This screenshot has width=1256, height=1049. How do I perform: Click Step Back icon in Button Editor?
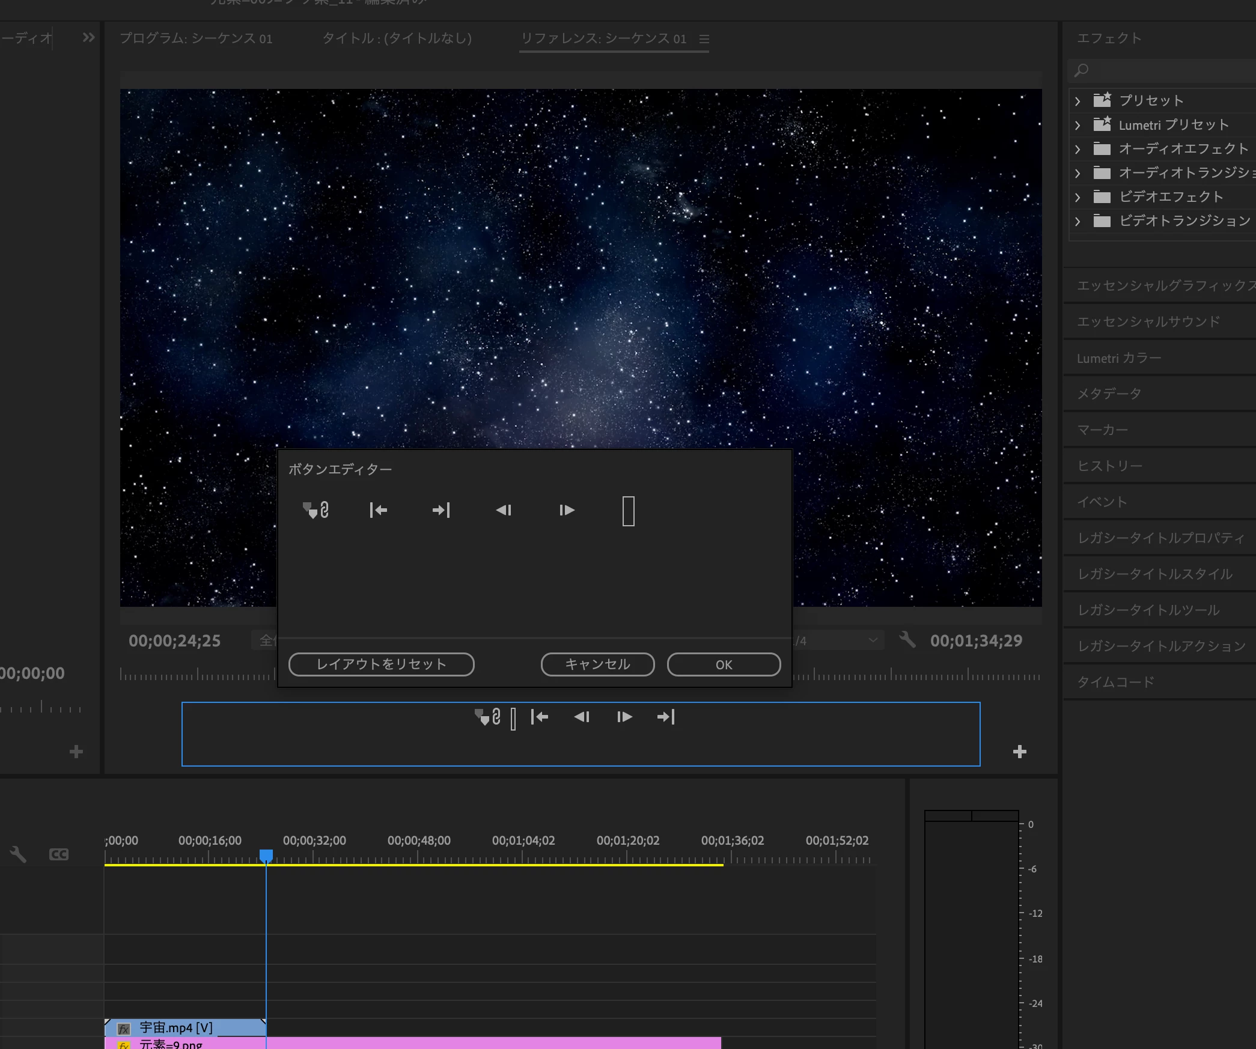(x=504, y=510)
